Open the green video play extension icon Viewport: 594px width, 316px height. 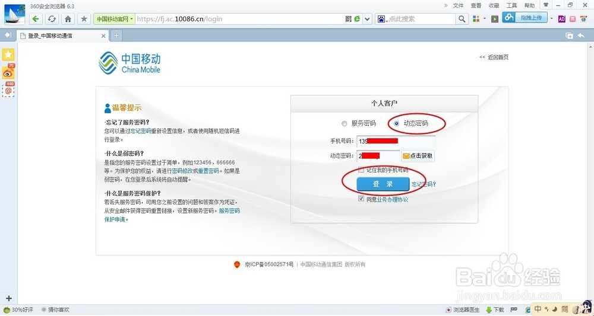[494, 19]
